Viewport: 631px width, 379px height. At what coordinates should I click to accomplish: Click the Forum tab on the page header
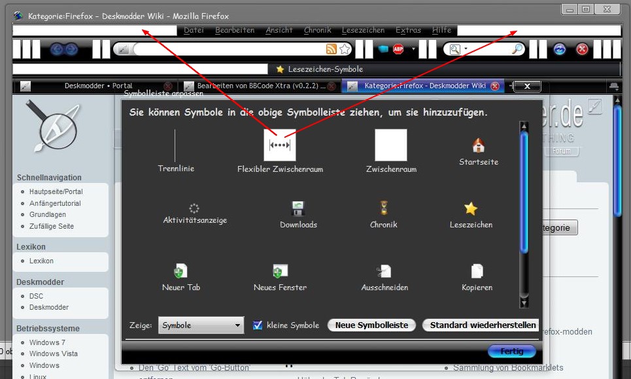pos(562,151)
